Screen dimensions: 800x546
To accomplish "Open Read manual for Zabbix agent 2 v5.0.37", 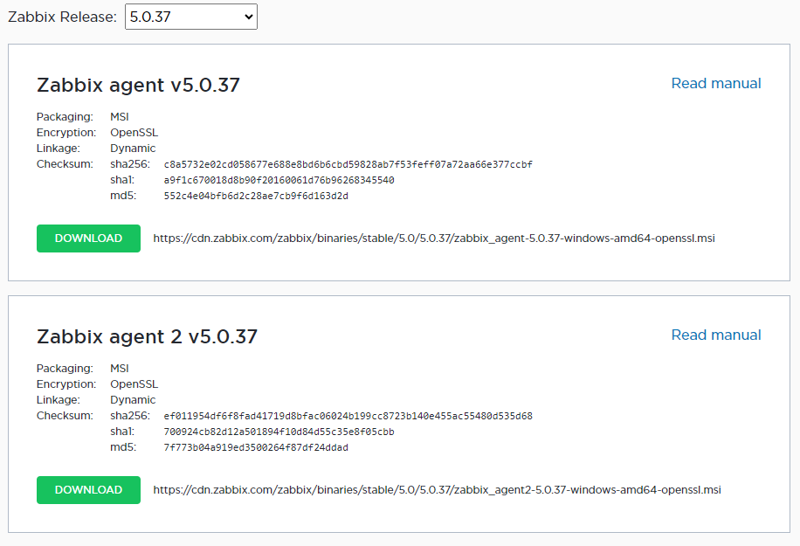I will pyautogui.click(x=716, y=335).
